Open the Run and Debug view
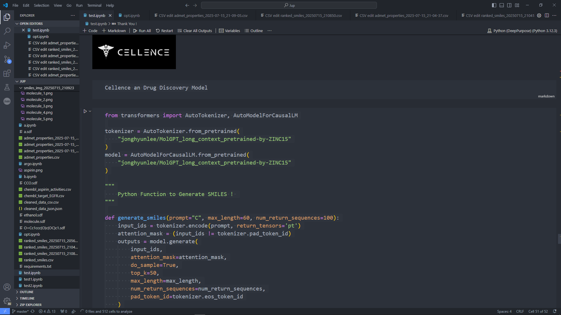This screenshot has width=561, height=315. point(7,45)
